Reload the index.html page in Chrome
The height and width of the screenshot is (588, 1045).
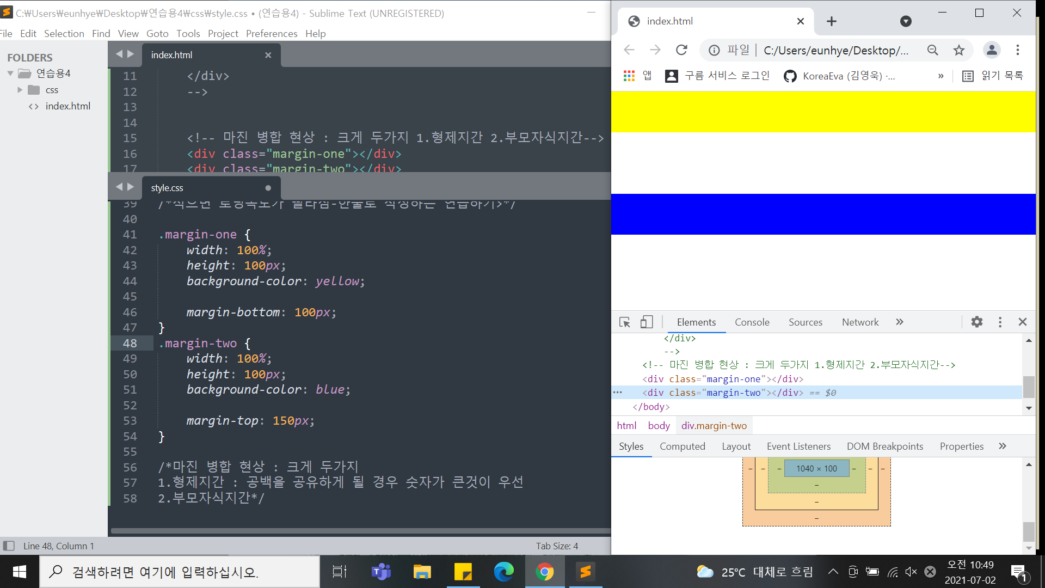681,50
